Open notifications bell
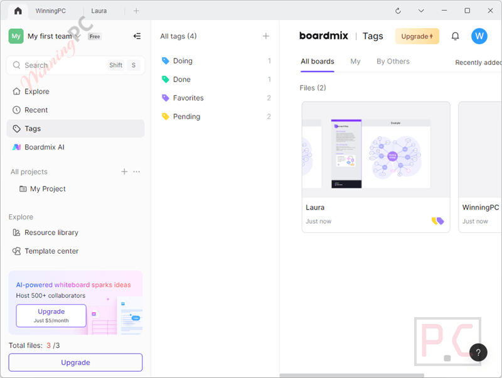502x378 pixels. (455, 36)
